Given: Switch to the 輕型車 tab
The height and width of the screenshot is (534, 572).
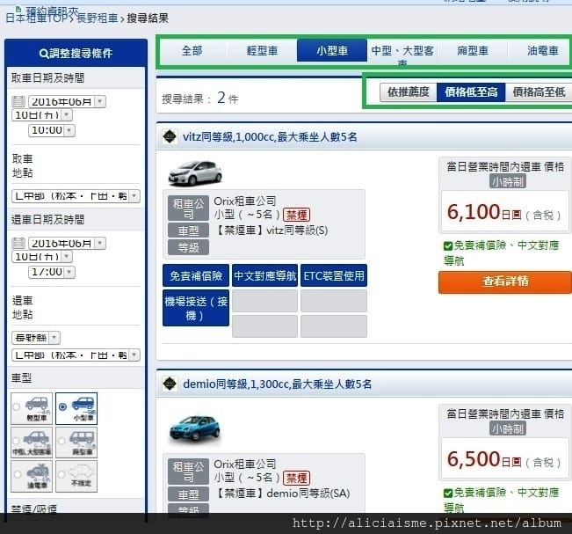Looking at the screenshot, I should coord(262,51).
